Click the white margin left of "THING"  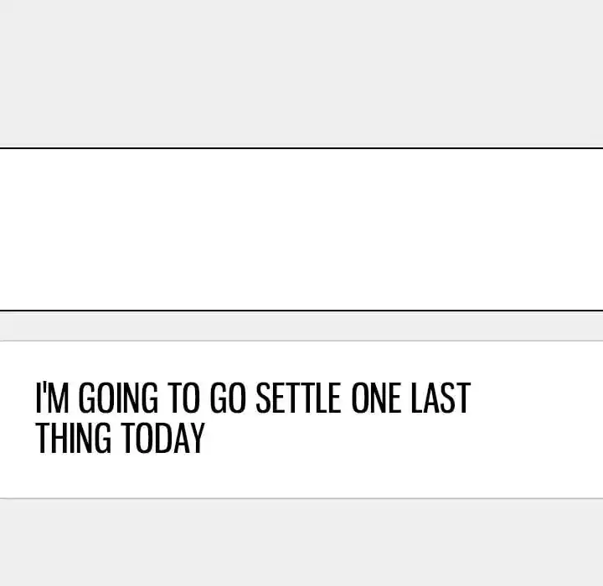point(17,438)
